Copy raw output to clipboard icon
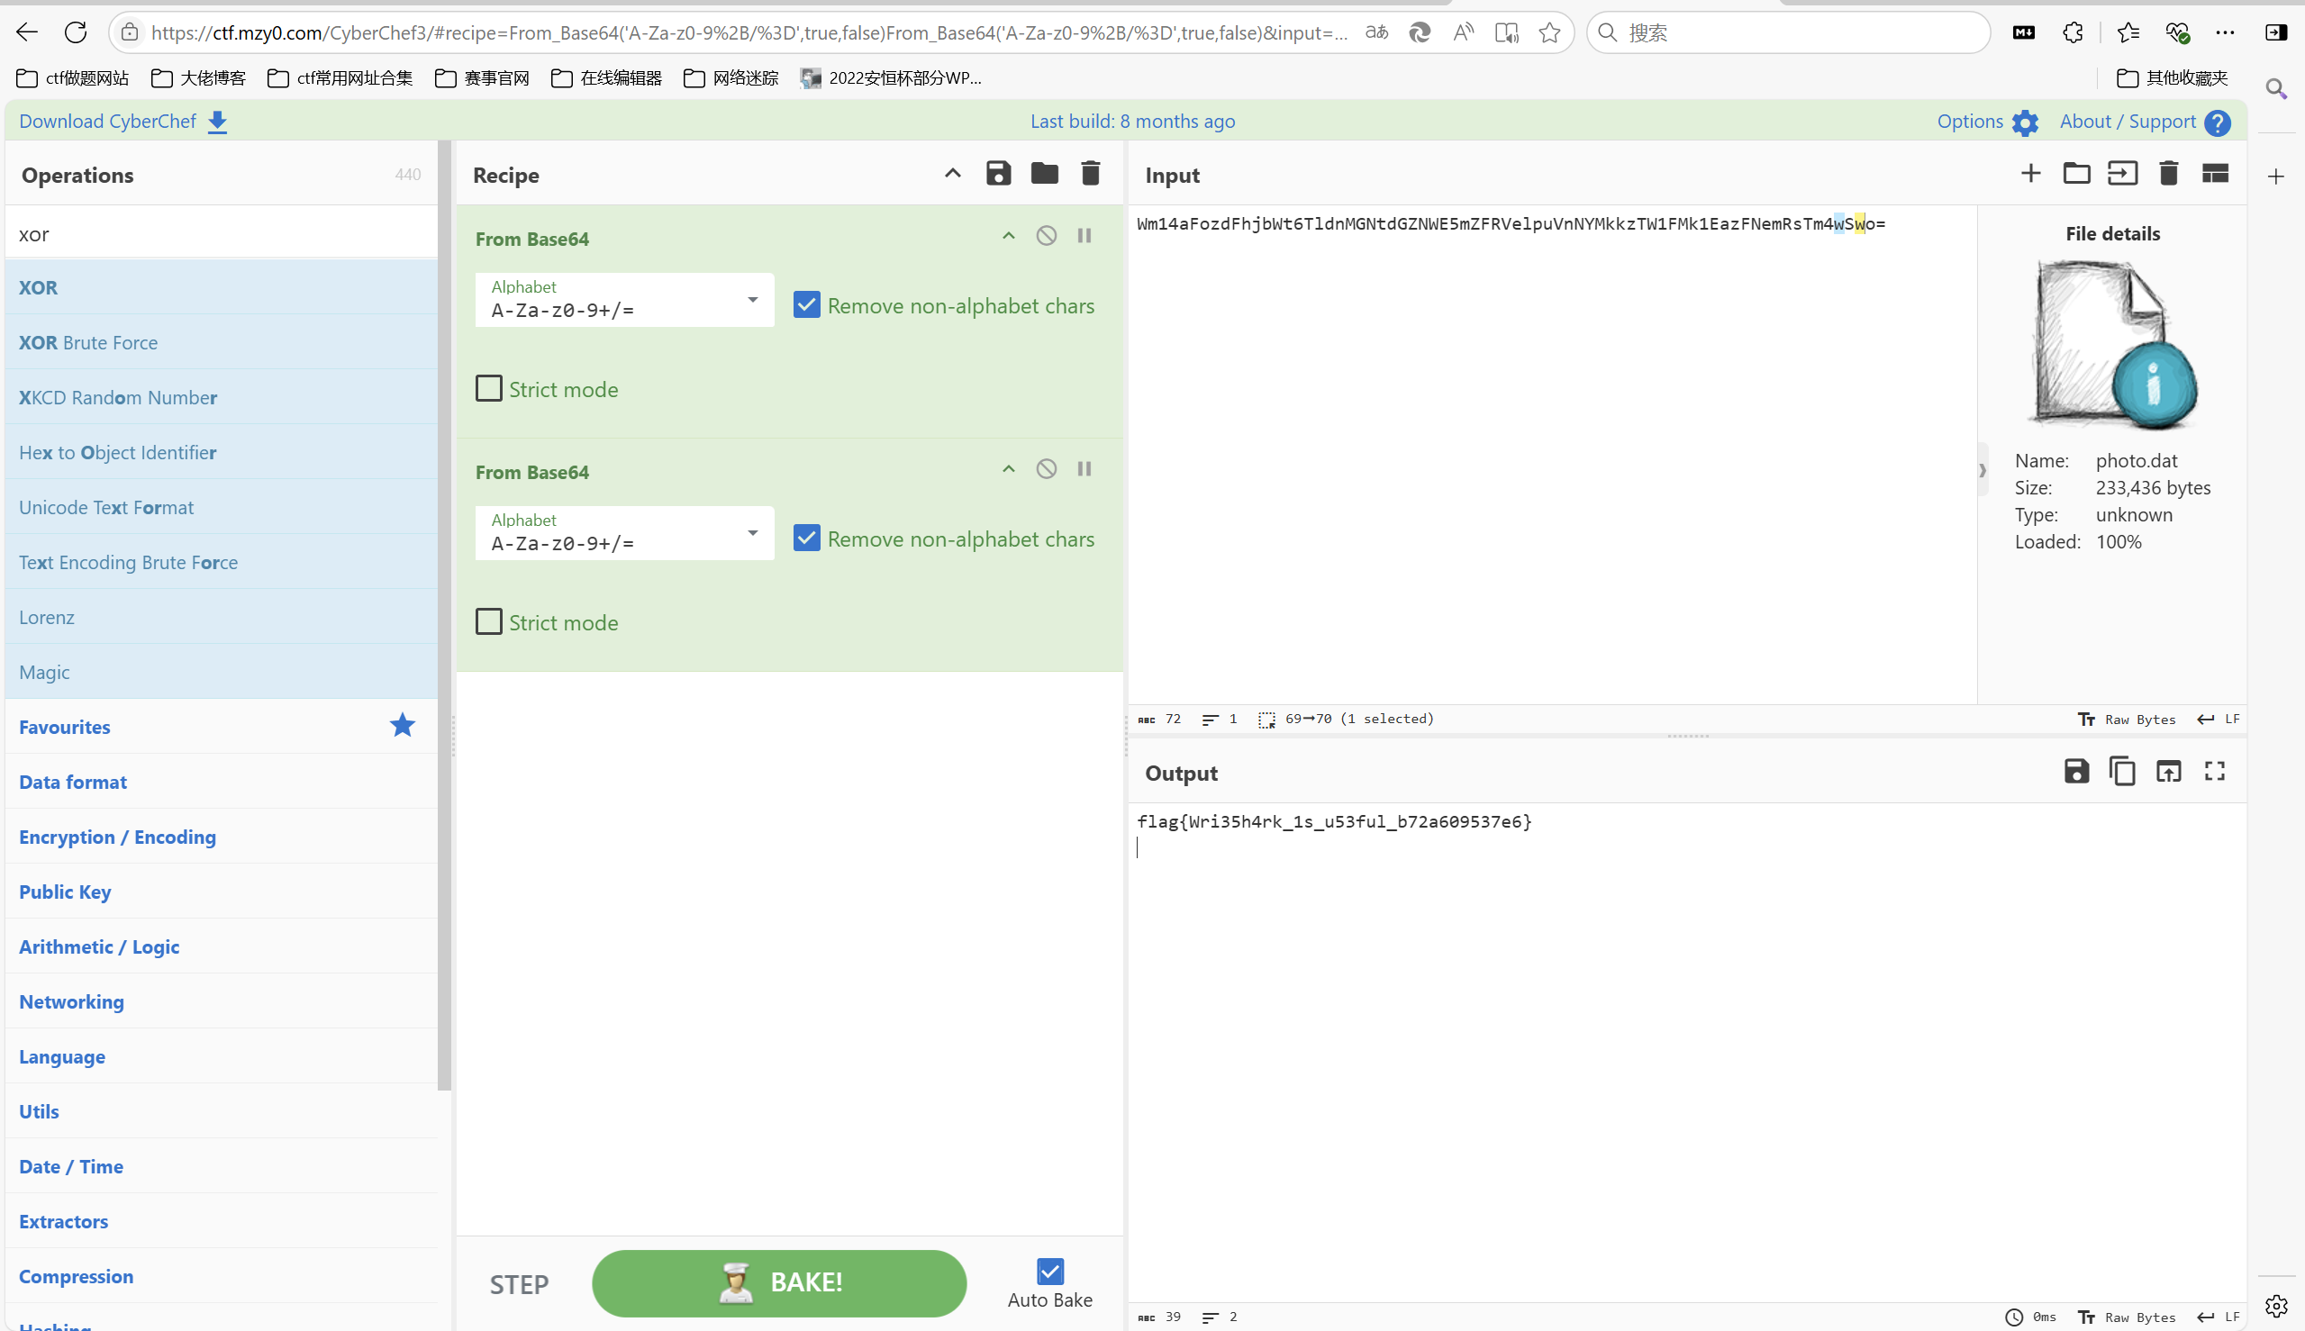Screen dimensions: 2305x1331 click(2122, 771)
